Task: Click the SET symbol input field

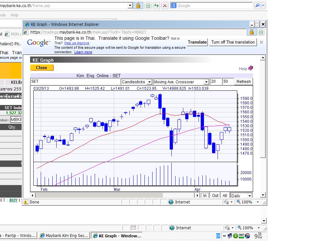Action: (75, 82)
